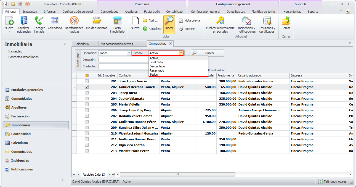Viewport: 356px width, 187px height.
Task: Click into the Dirección text field
Action: point(123,60)
